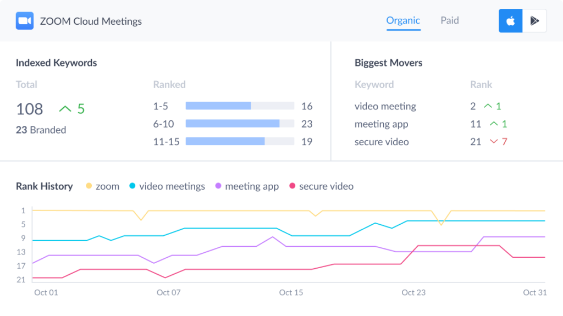Click the Keyword column header
The width and height of the screenshot is (563, 316).
coord(374,85)
